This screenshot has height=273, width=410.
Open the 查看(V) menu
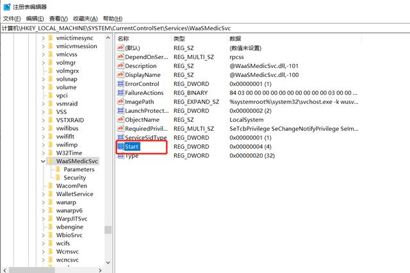point(58,19)
